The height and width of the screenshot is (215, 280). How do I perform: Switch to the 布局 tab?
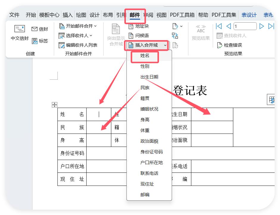tap(108, 15)
